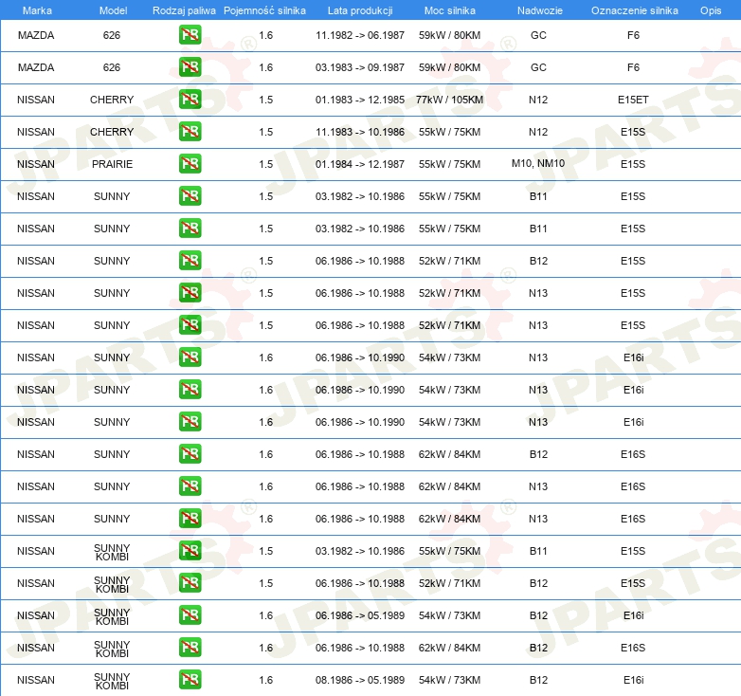Click fuel icon in SUNNY KOMBI 62kW E16S row
741x696 pixels.
point(190,648)
